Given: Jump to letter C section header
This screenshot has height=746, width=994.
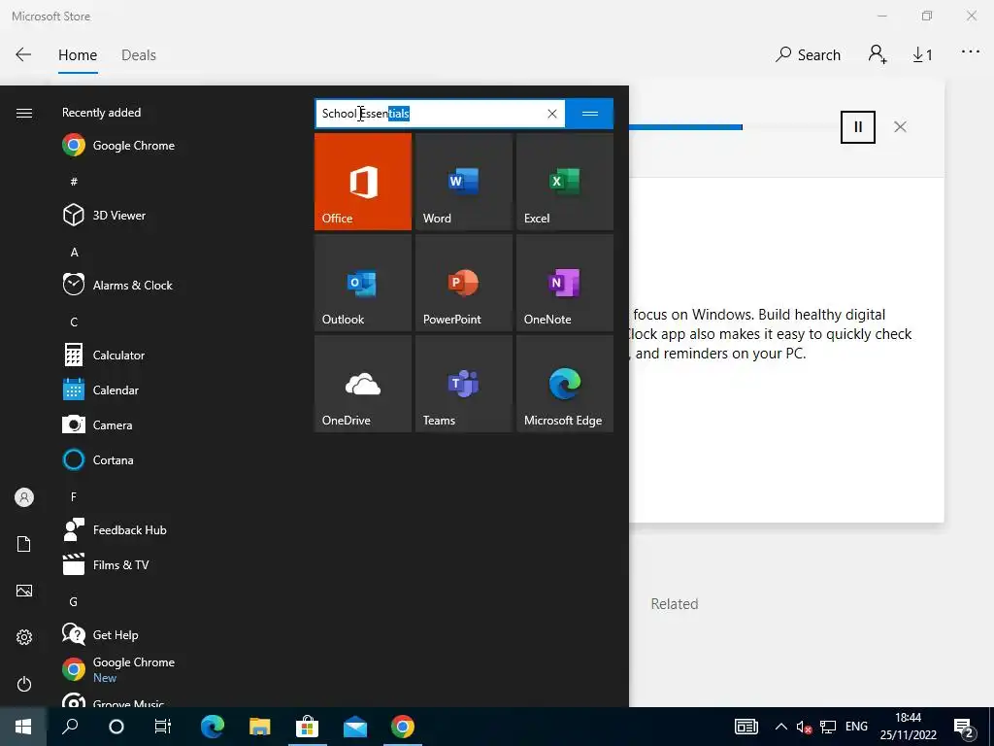Looking at the screenshot, I should click(x=74, y=322).
